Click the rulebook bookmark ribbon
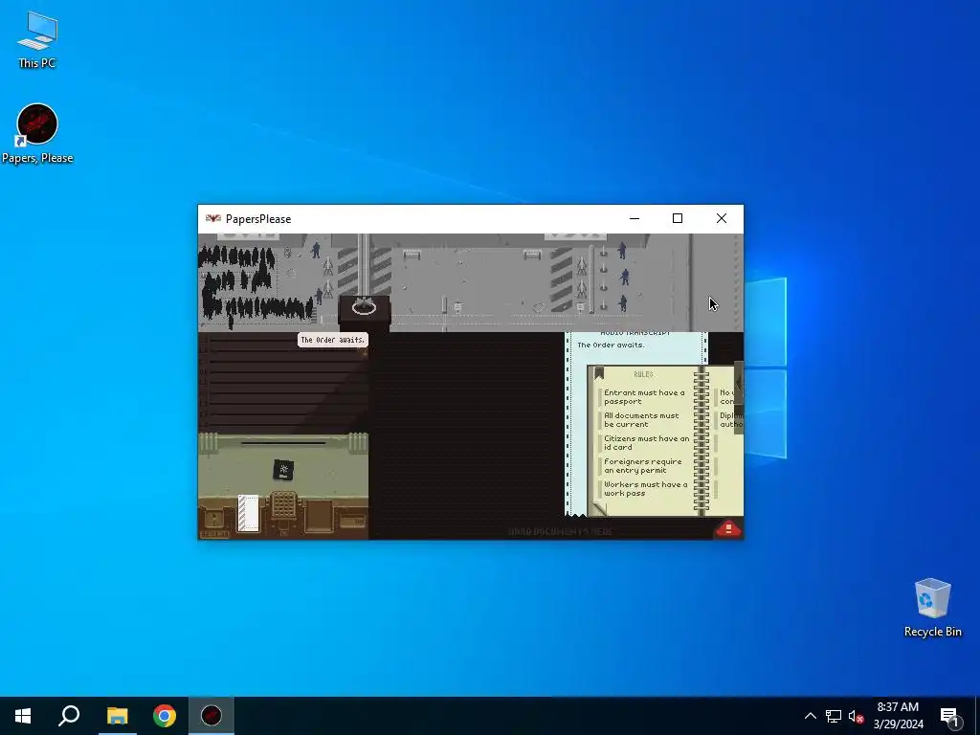This screenshot has height=735, width=980. pos(599,373)
